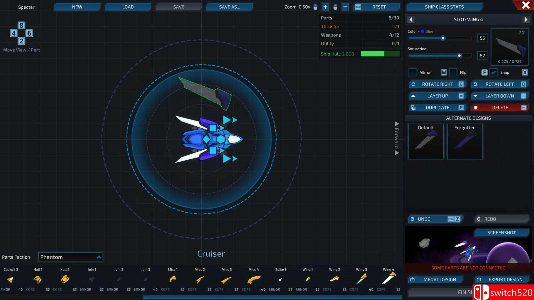Screen dimensions: 534x300
Task: Select the Hull 2 part icon
Action: [x=65, y=279]
